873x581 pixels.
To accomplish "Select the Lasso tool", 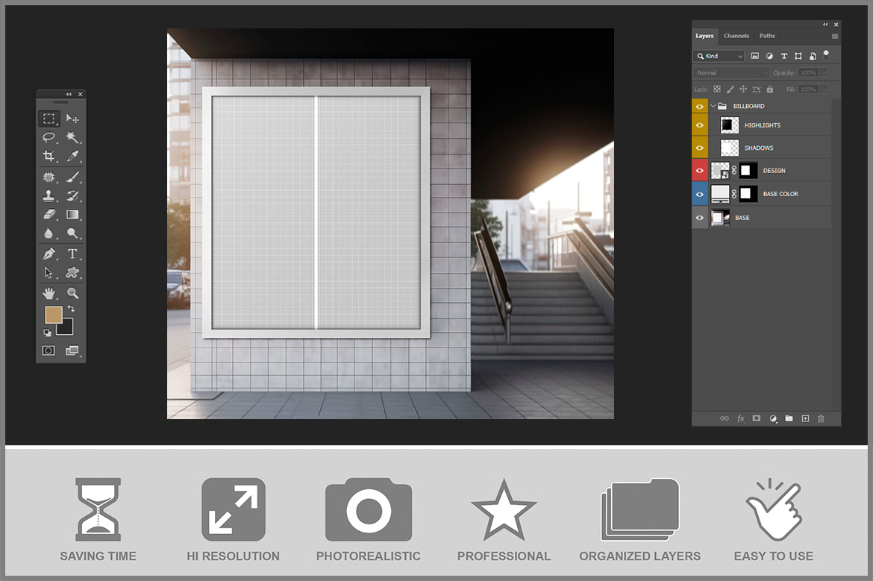I will (48, 137).
